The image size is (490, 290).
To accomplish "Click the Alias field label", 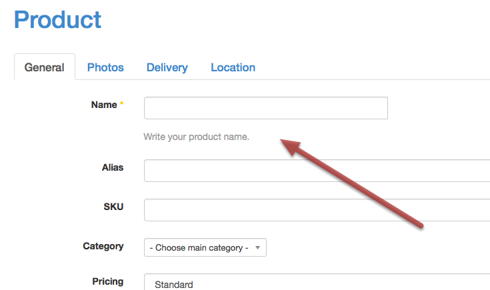I will [x=113, y=167].
